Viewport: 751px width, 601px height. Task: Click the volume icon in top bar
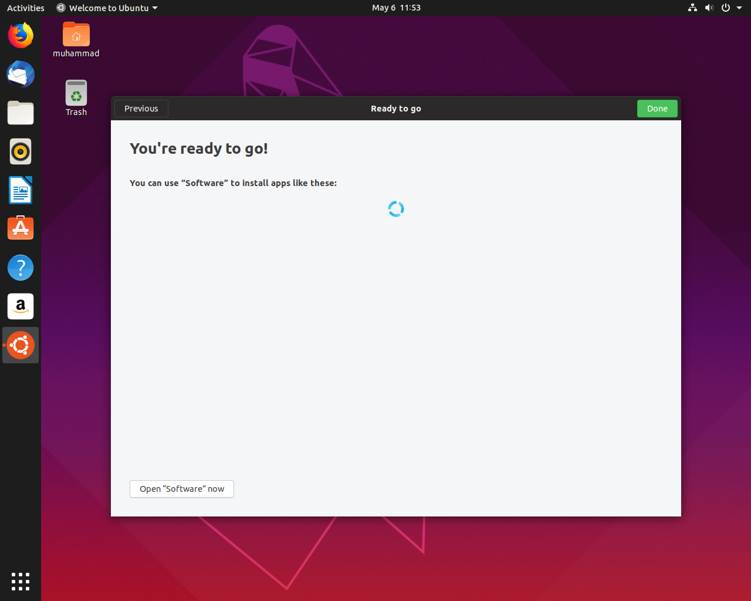[x=709, y=8]
